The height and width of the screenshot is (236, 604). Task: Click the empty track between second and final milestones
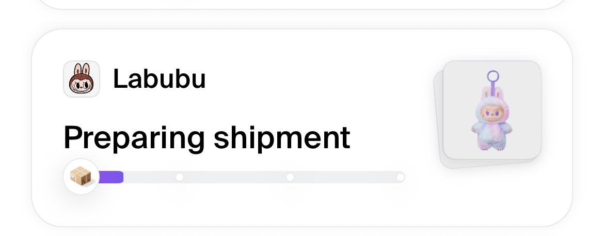pyautogui.click(x=345, y=177)
